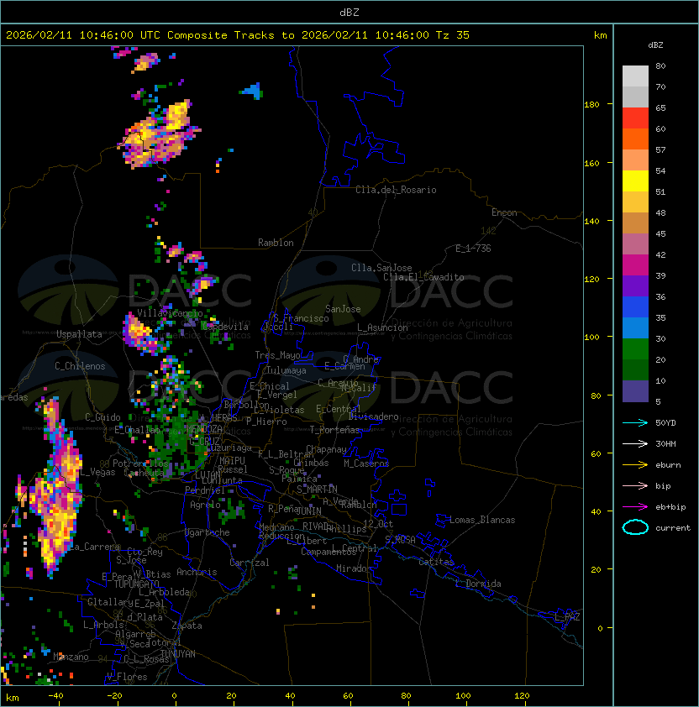Click the pink bip arrow in the legend
The height and width of the screenshot is (707, 699).
click(x=635, y=485)
